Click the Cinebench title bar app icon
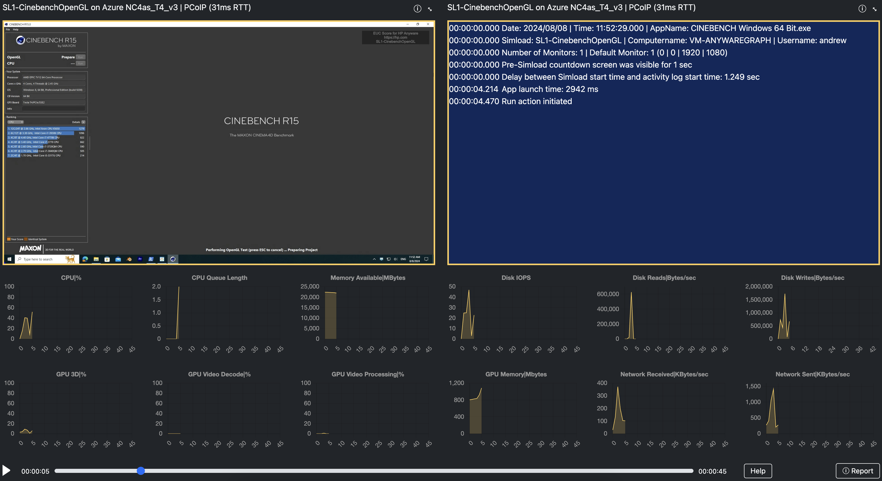882x481 pixels. click(x=7, y=24)
